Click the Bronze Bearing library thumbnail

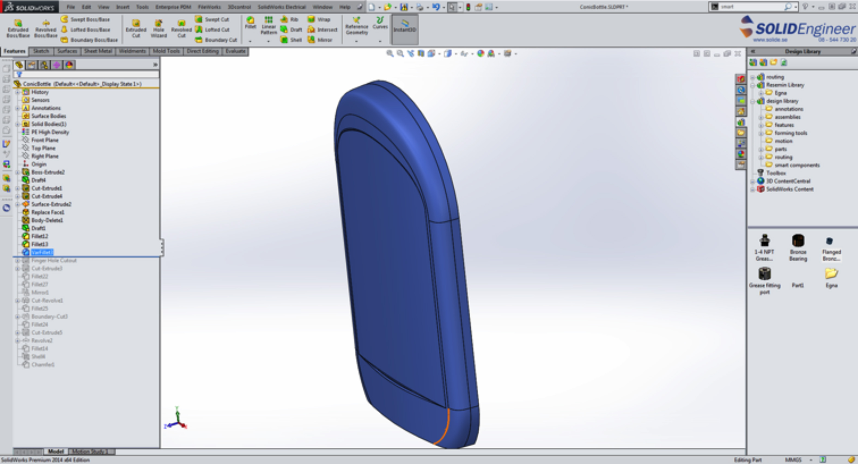(x=798, y=241)
